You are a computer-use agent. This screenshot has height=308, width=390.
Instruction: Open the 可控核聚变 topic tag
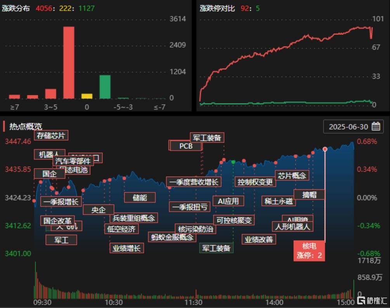pos(234,220)
